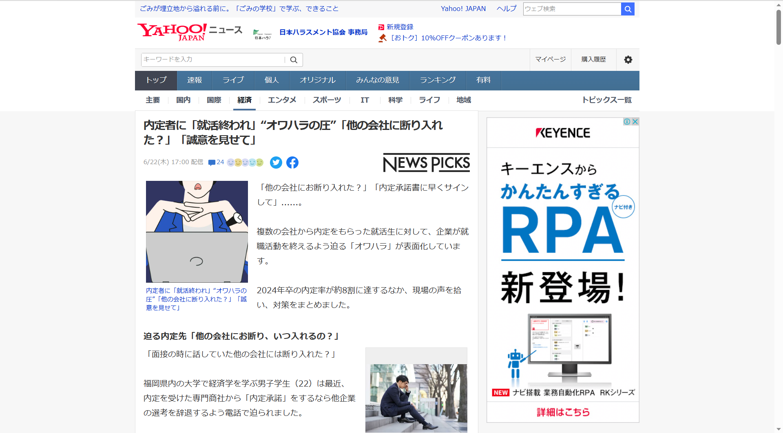Open the settings gear icon
783x433 pixels.
[627, 59]
